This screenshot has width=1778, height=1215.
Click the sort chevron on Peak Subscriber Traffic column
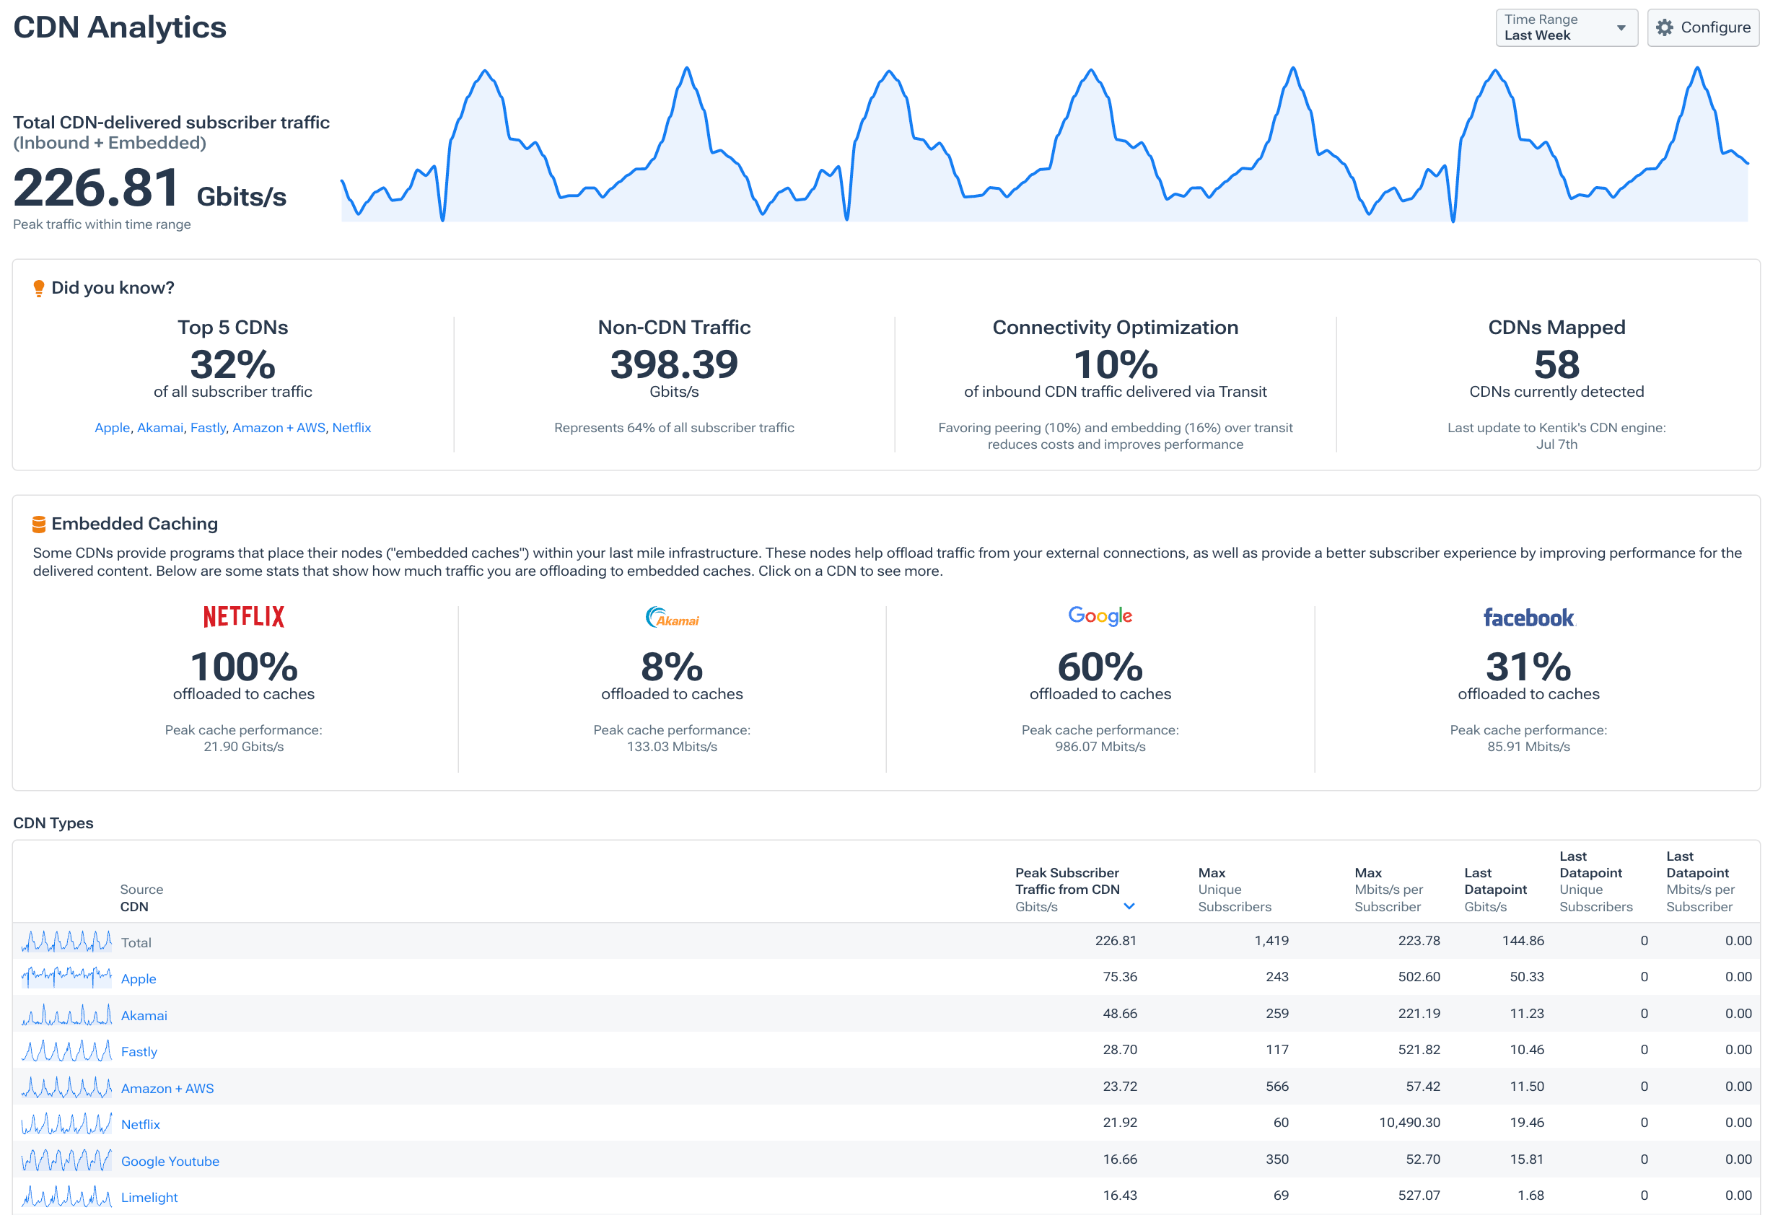click(1129, 906)
